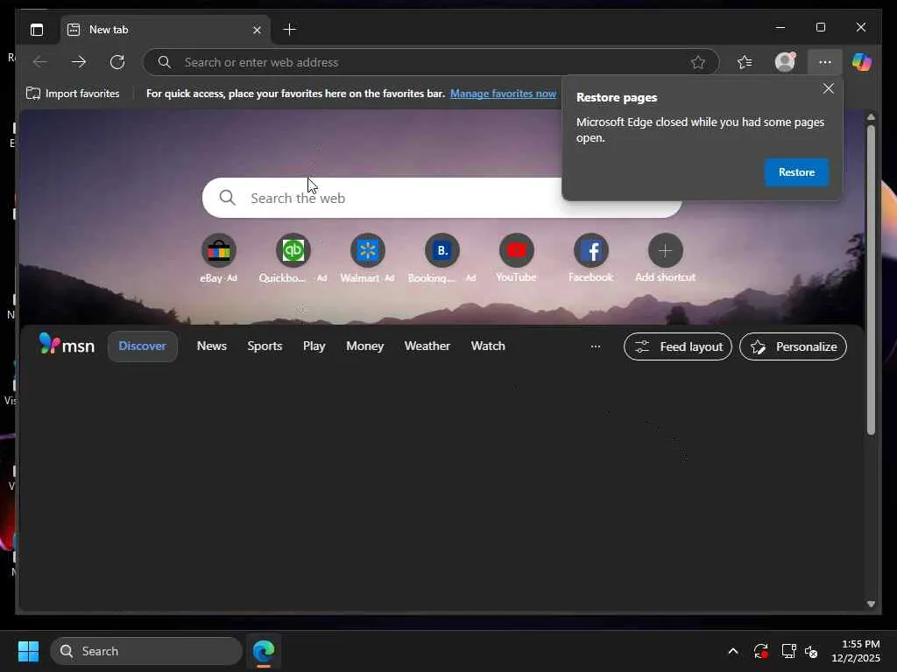
Task: Open the taskbar clock and date
Action: (x=855, y=651)
